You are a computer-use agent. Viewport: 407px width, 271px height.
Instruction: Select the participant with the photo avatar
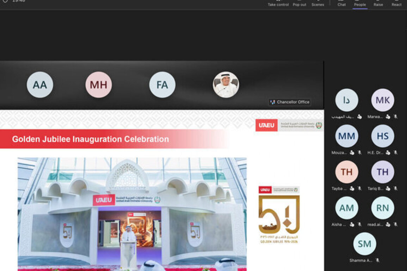(226, 85)
